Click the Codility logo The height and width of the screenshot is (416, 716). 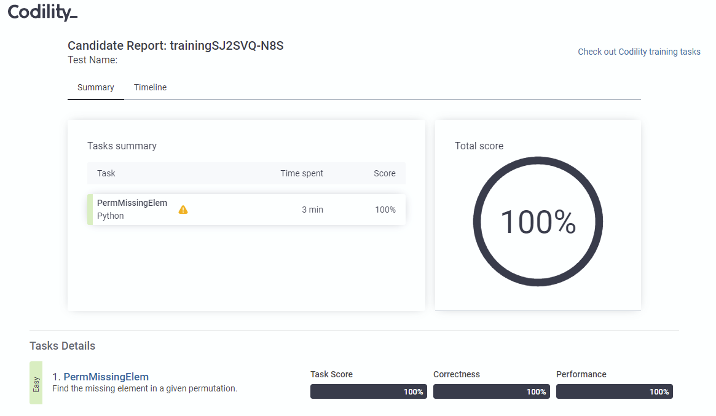point(42,12)
